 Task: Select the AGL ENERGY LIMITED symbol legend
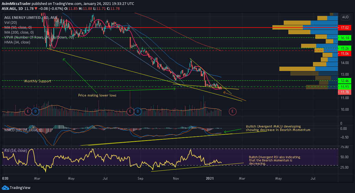(30, 18)
